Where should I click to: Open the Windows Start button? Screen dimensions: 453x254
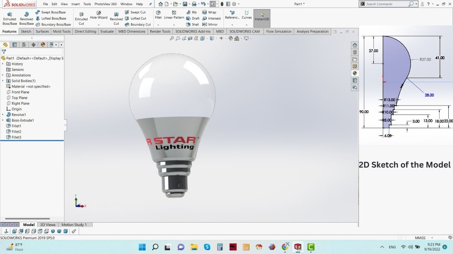(142, 247)
